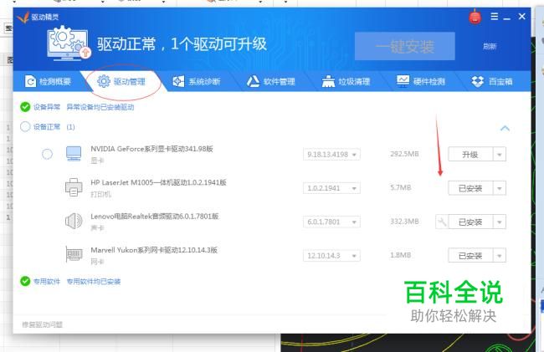Viewport: 544px width, 352px height.
Task: Select the NVIDIA GeForce driver checkbox
Action: [47, 154]
